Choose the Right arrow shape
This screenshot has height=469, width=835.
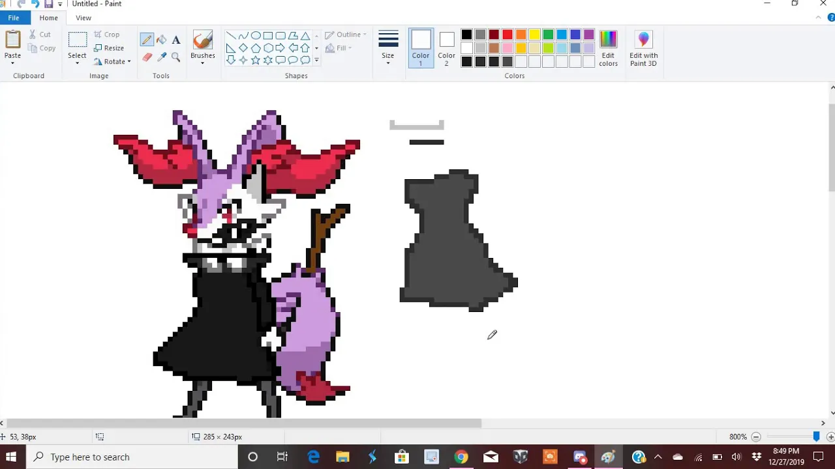281,48
